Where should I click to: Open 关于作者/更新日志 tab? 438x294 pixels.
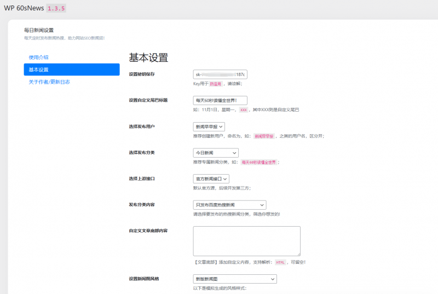49,82
